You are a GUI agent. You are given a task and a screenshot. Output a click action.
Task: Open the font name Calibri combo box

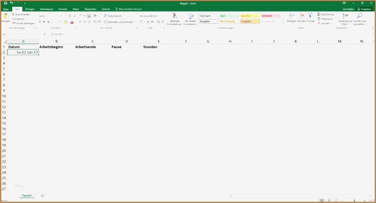48,16
